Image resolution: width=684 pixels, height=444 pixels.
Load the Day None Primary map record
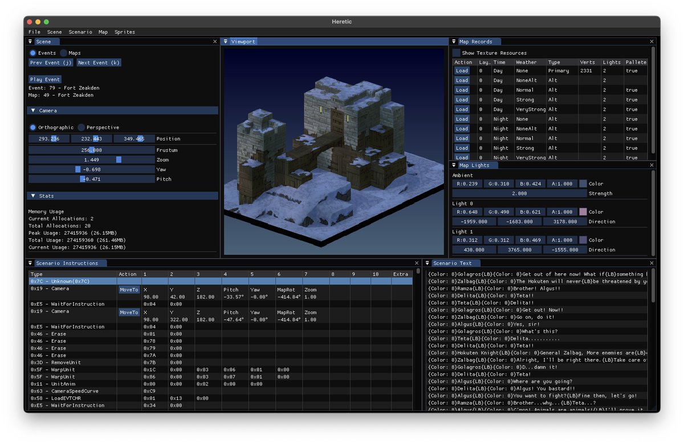(x=462, y=71)
